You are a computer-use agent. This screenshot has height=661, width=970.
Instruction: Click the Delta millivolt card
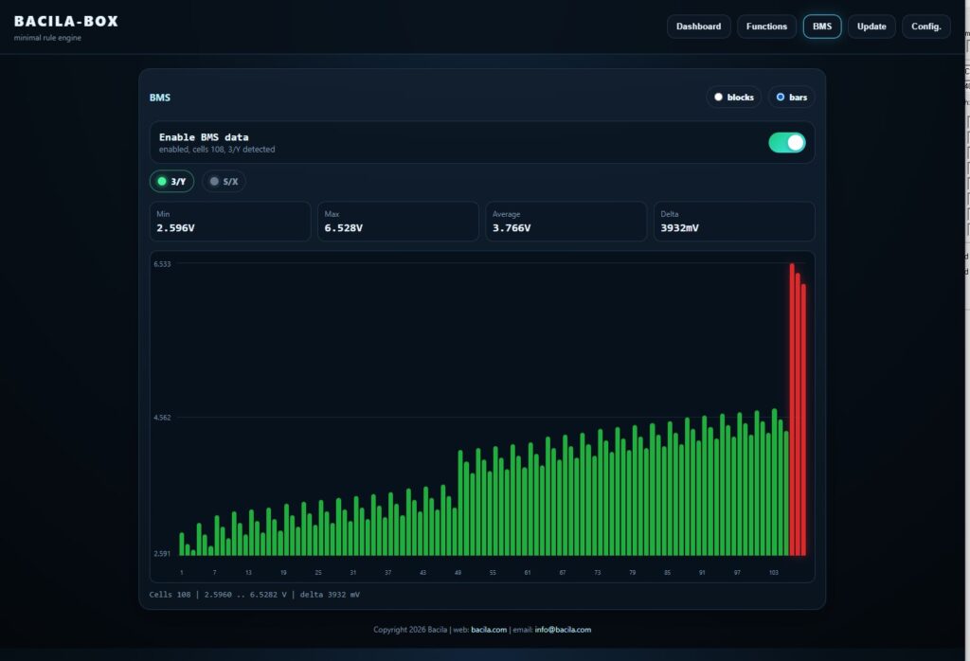tap(734, 222)
